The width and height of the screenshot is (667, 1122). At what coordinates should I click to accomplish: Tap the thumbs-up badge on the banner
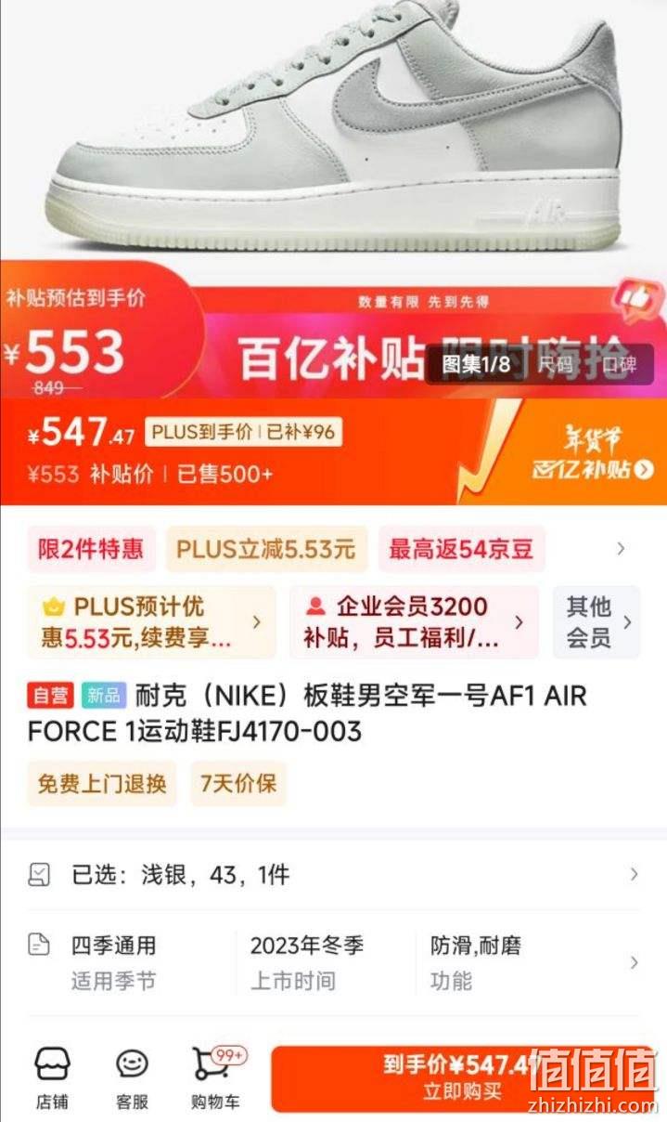(x=636, y=301)
